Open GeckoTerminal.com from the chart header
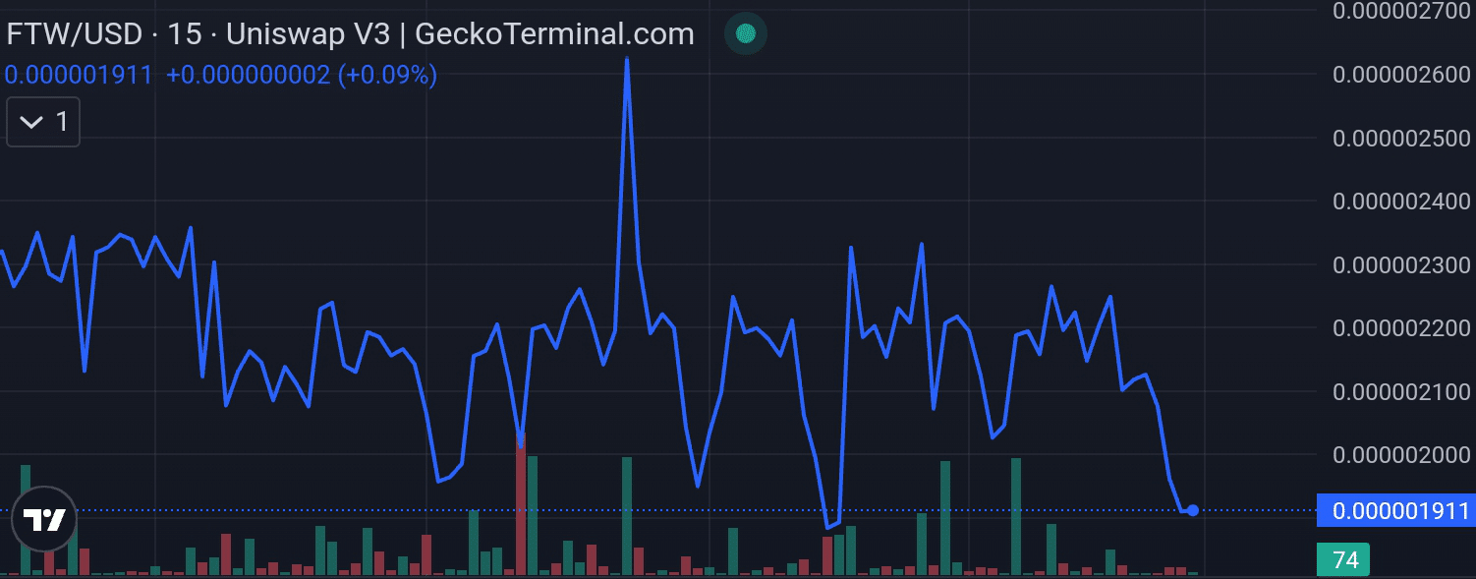This screenshot has width=1476, height=579. pyautogui.click(x=553, y=33)
